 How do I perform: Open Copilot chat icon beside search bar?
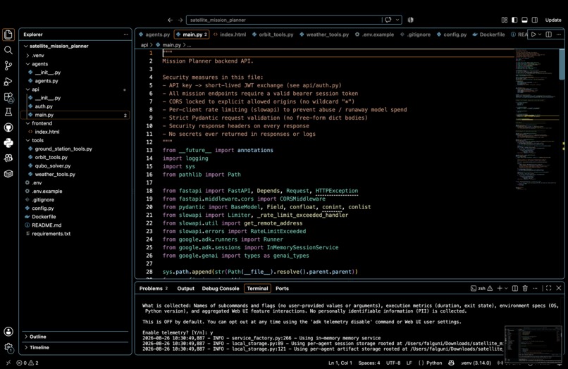pos(388,20)
